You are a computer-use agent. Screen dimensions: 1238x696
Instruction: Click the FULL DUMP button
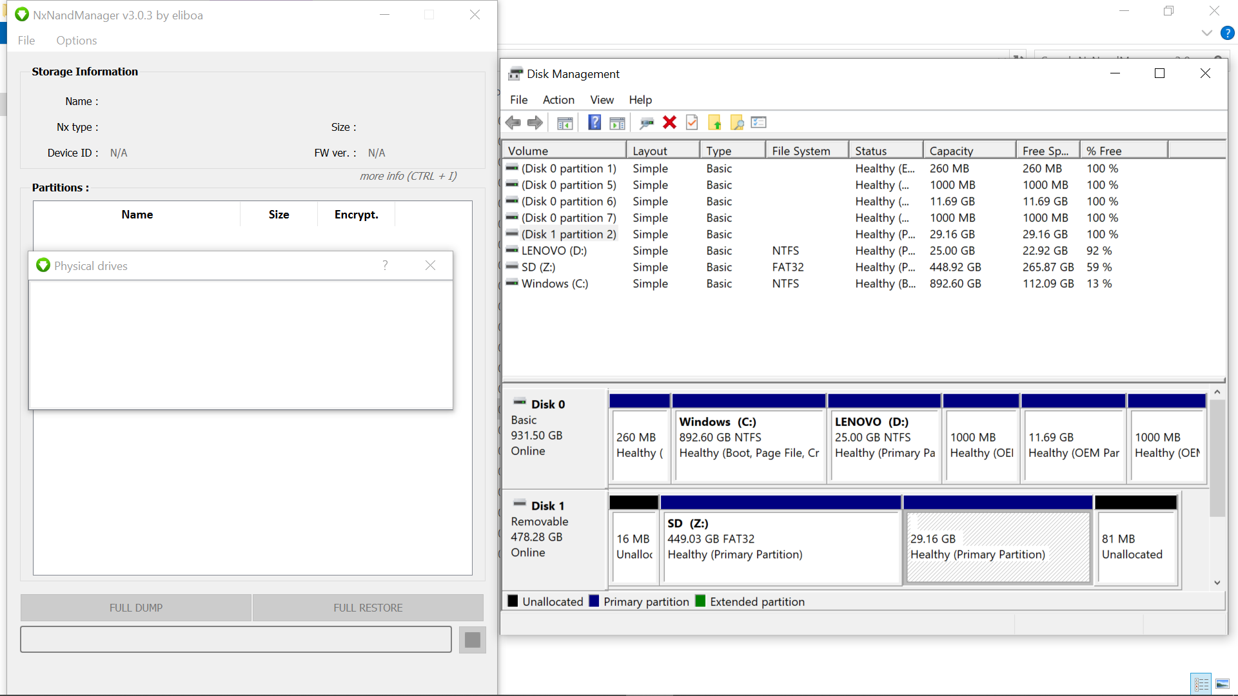(x=135, y=607)
